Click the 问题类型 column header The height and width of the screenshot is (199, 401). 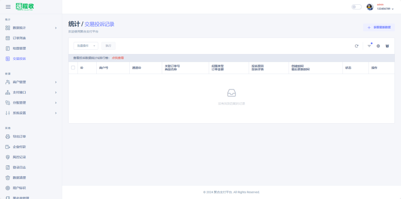(218, 66)
